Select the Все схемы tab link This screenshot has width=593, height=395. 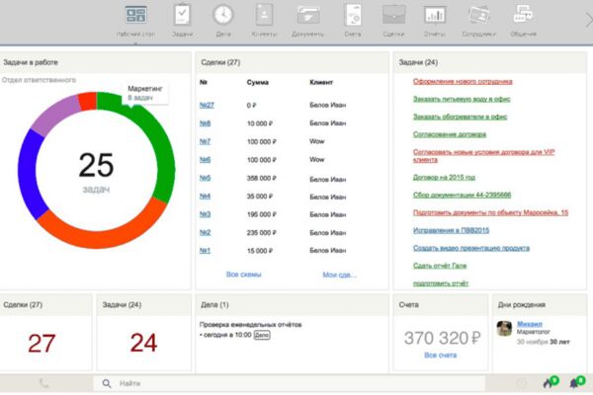click(x=243, y=275)
